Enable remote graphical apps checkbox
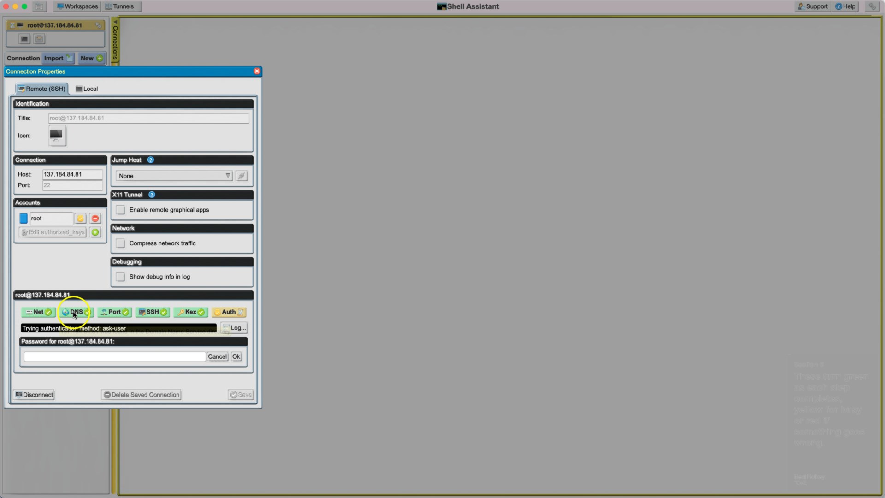 [120, 210]
